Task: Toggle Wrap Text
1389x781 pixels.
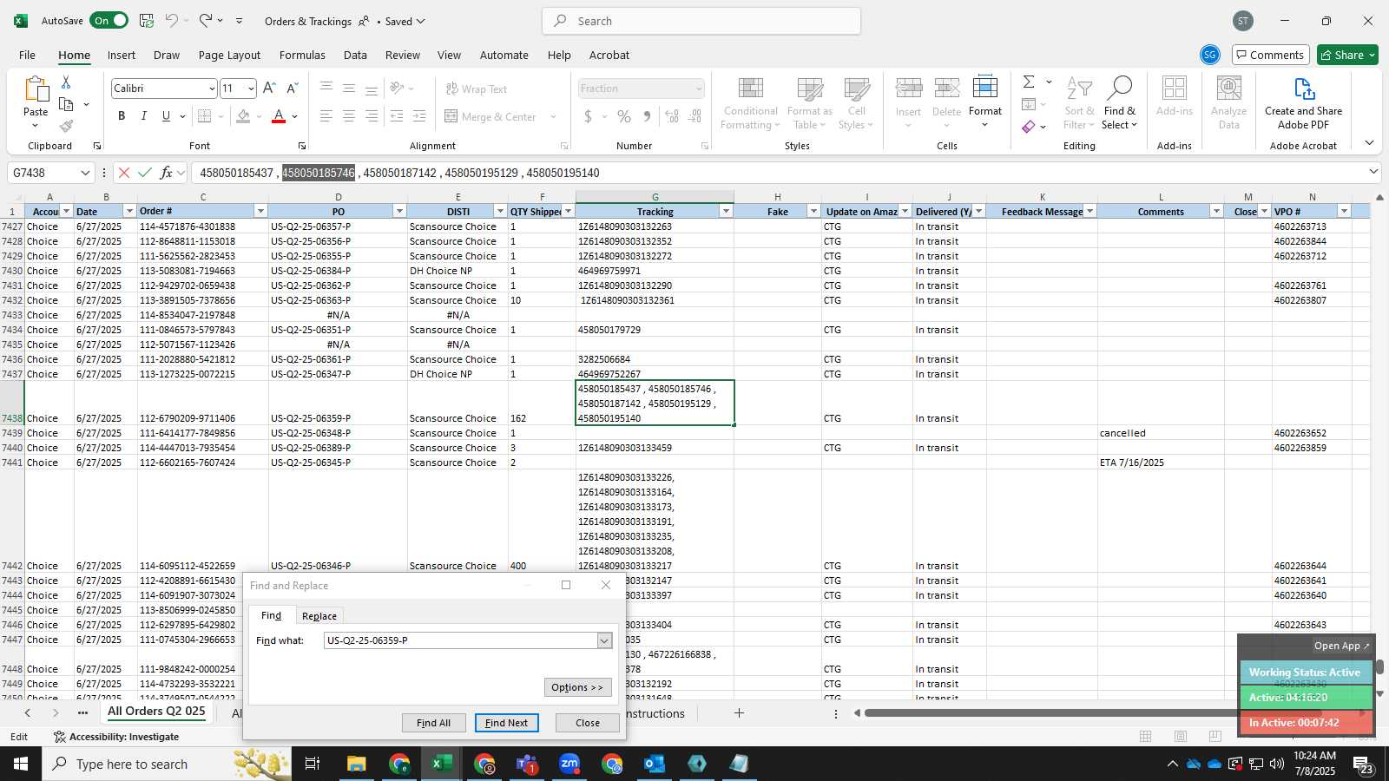Action: coord(476,89)
